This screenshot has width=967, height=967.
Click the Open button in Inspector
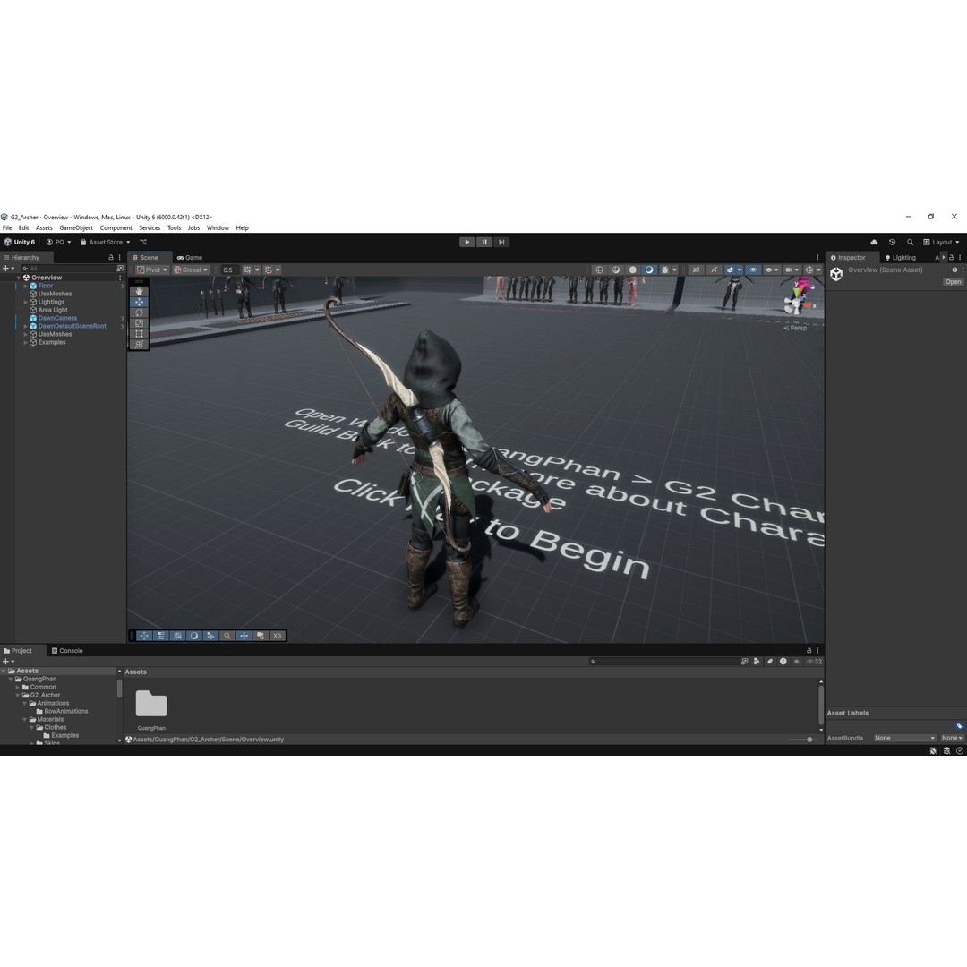(x=953, y=282)
